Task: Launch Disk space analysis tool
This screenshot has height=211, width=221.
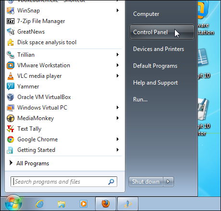Action: [64, 42]
